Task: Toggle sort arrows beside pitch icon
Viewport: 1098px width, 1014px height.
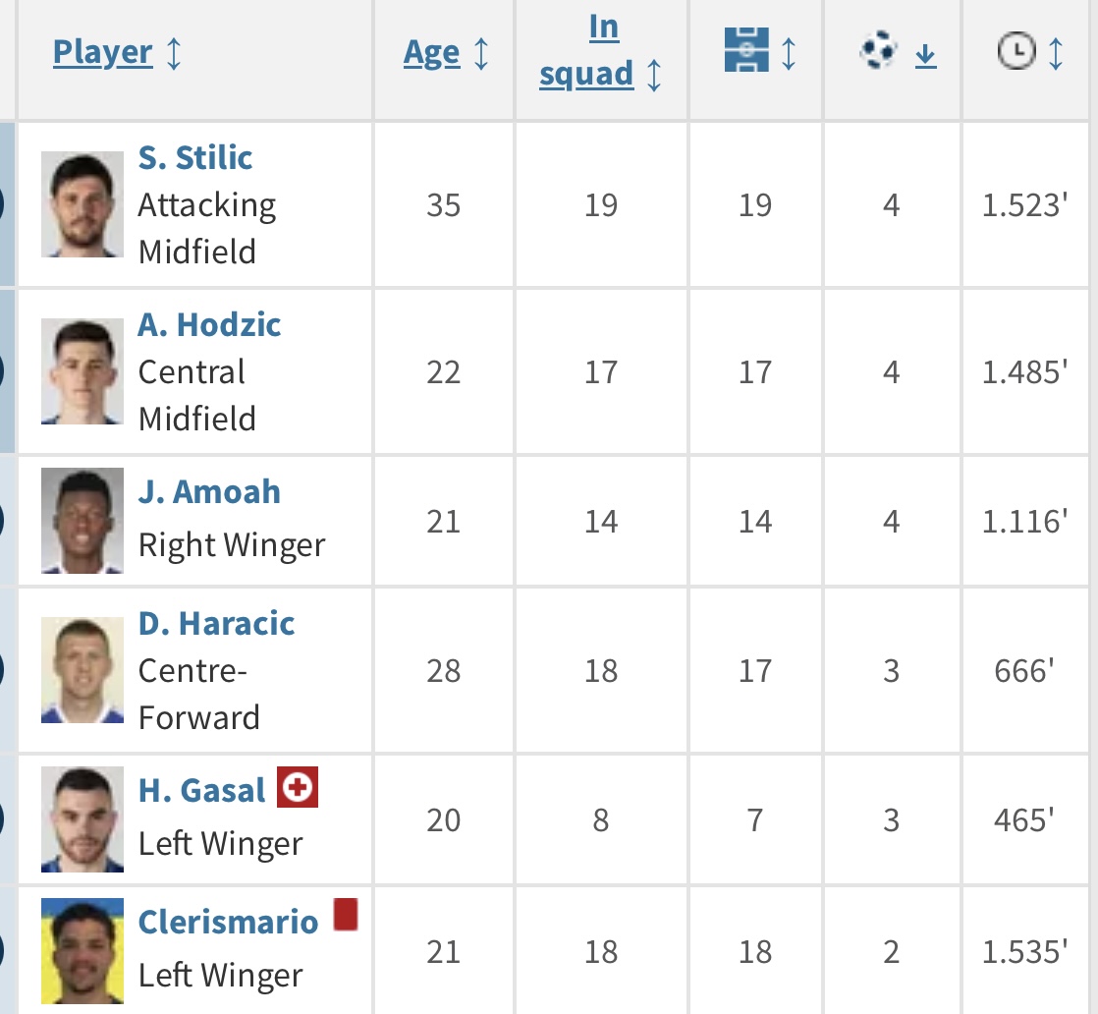Action: [x=789, y=52]
